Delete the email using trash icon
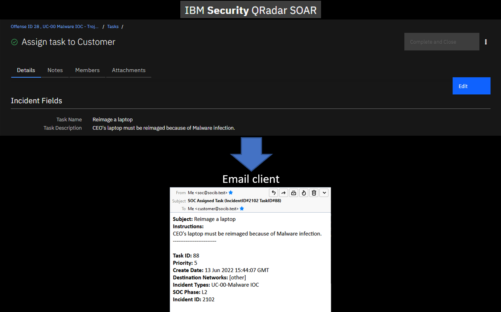This screenshot has height=312, width=501. point(314,193)
